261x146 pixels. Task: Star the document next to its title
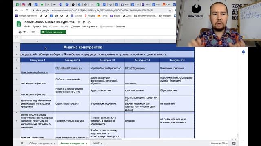(79, 22)
